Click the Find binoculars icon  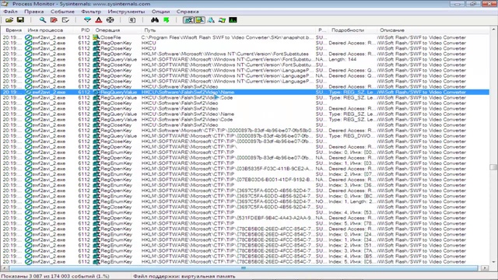pos(155,20)
